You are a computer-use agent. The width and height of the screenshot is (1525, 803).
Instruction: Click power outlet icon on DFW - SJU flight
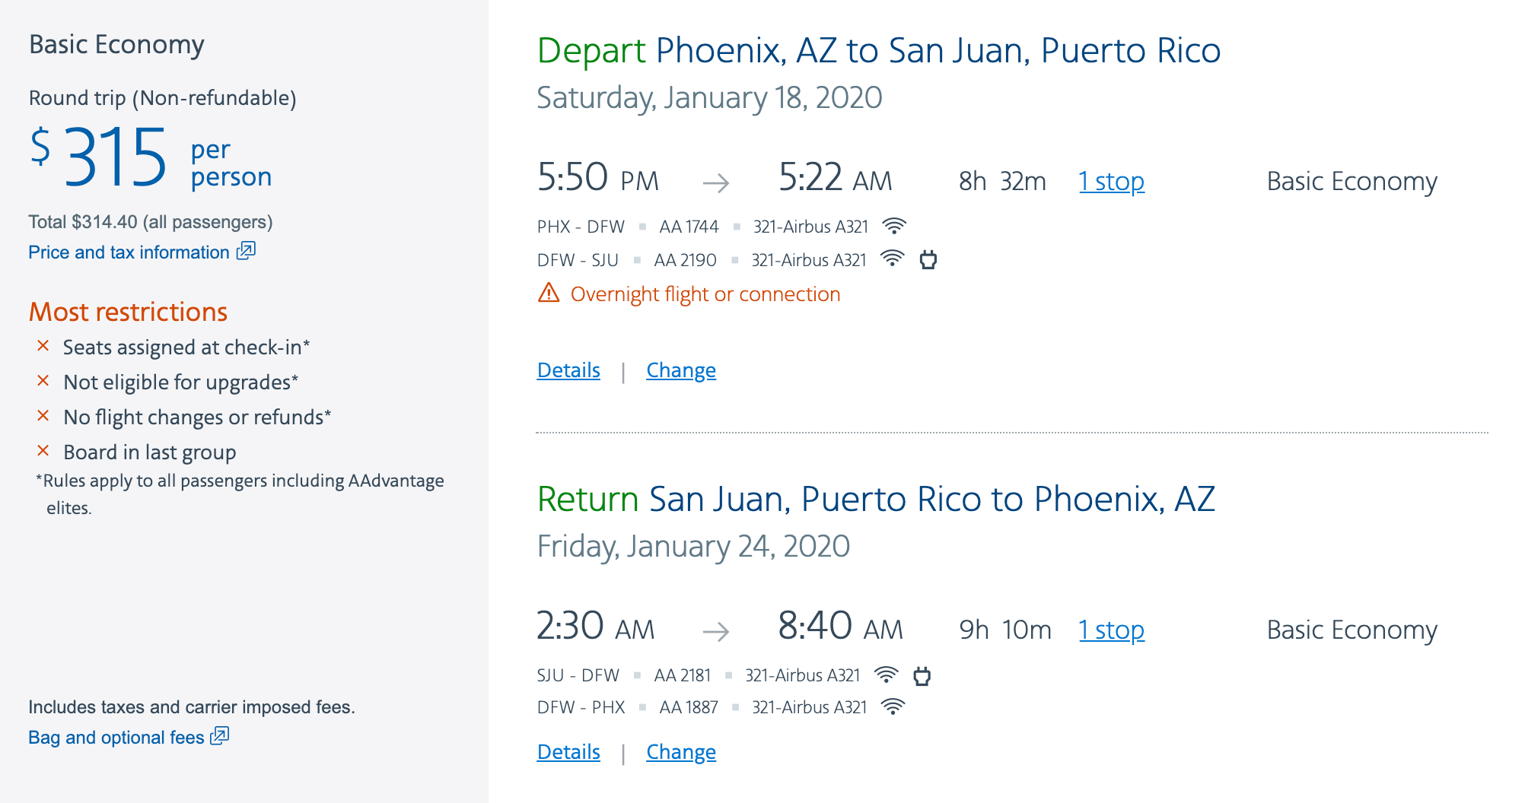[928, 260]
